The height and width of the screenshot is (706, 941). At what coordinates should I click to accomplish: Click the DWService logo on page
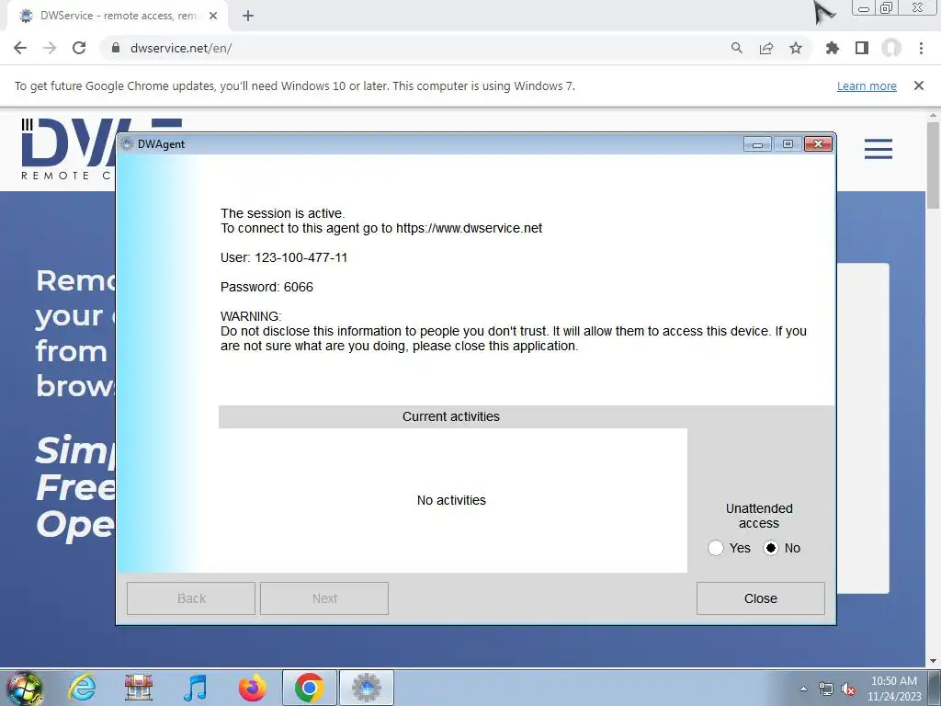click(69, 149)
